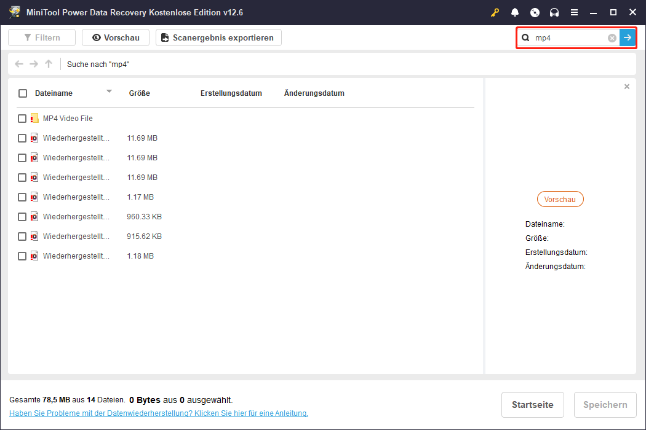Click the Filtern button

pyautogui.click(x=42, y=37)
